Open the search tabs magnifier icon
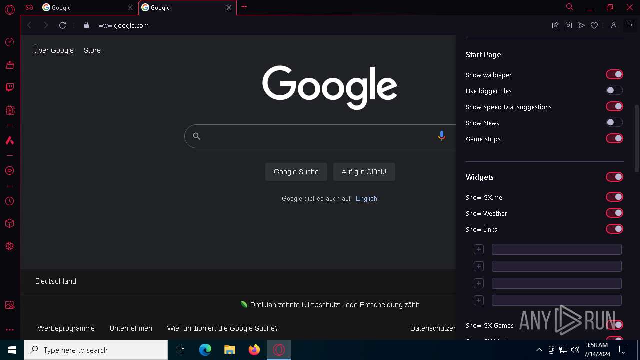The width and height of the screenshot is (640, 360). [570, 7]
